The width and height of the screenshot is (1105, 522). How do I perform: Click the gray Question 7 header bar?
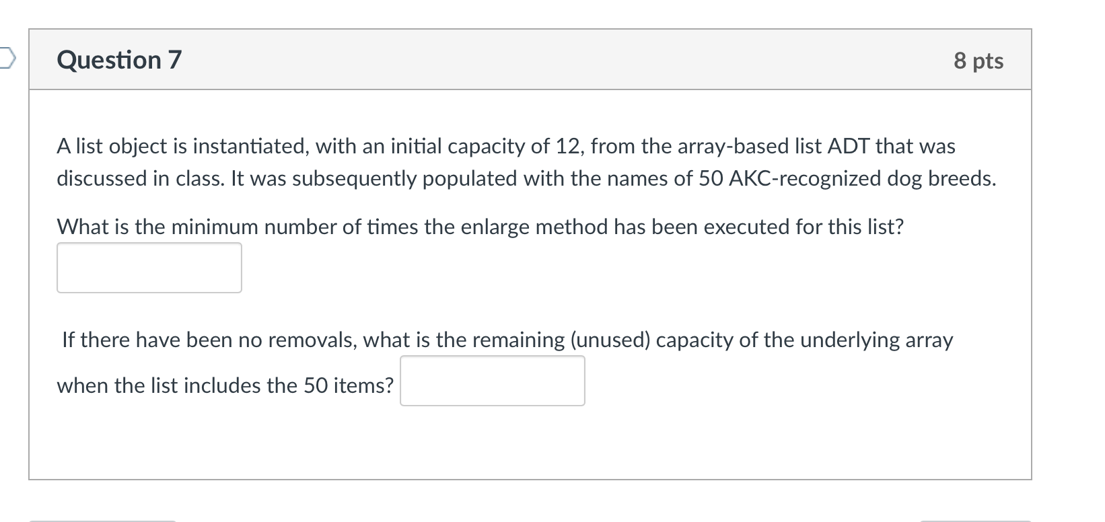point(530,60)
